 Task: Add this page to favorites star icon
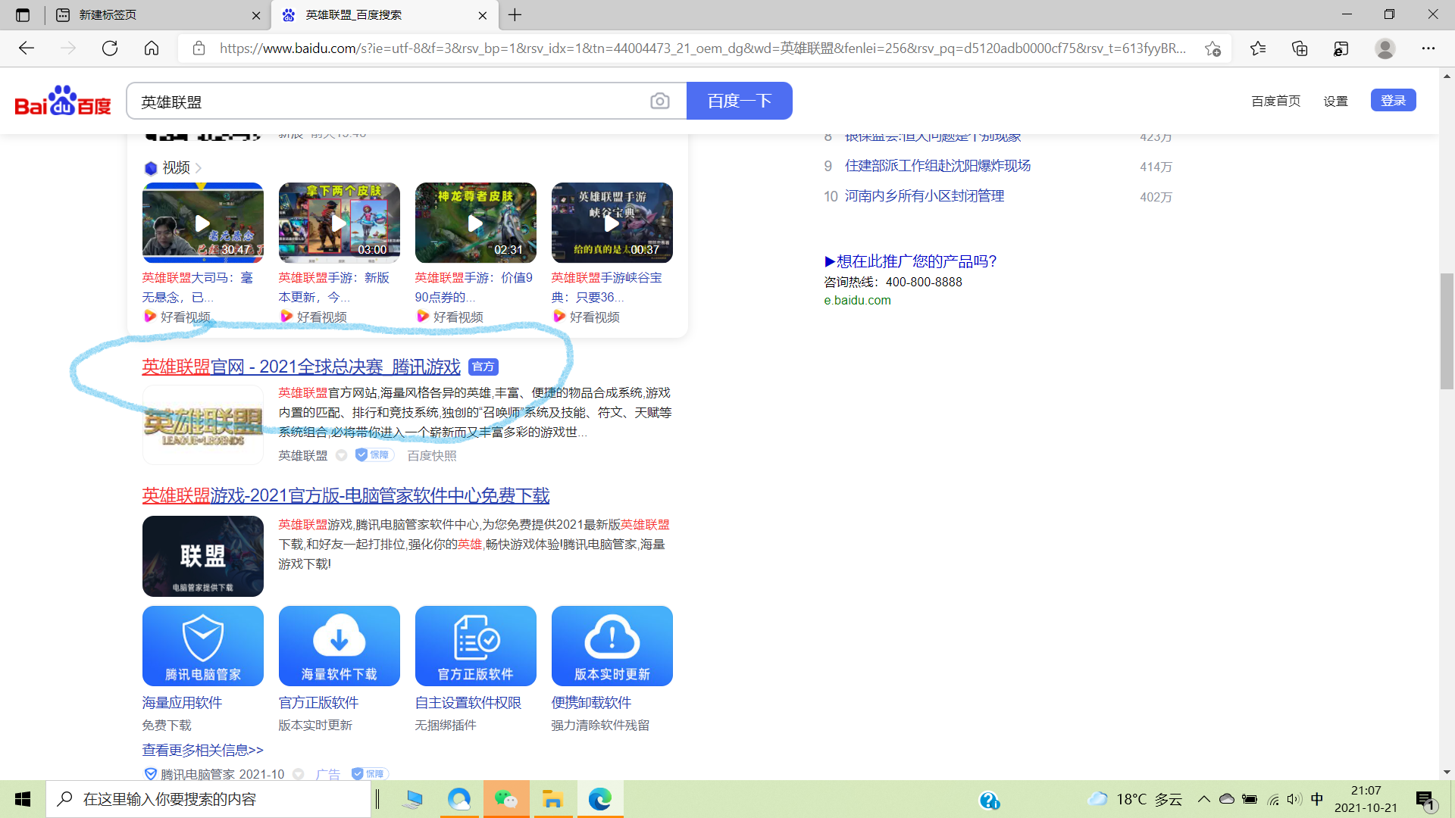coord(1212,48)
